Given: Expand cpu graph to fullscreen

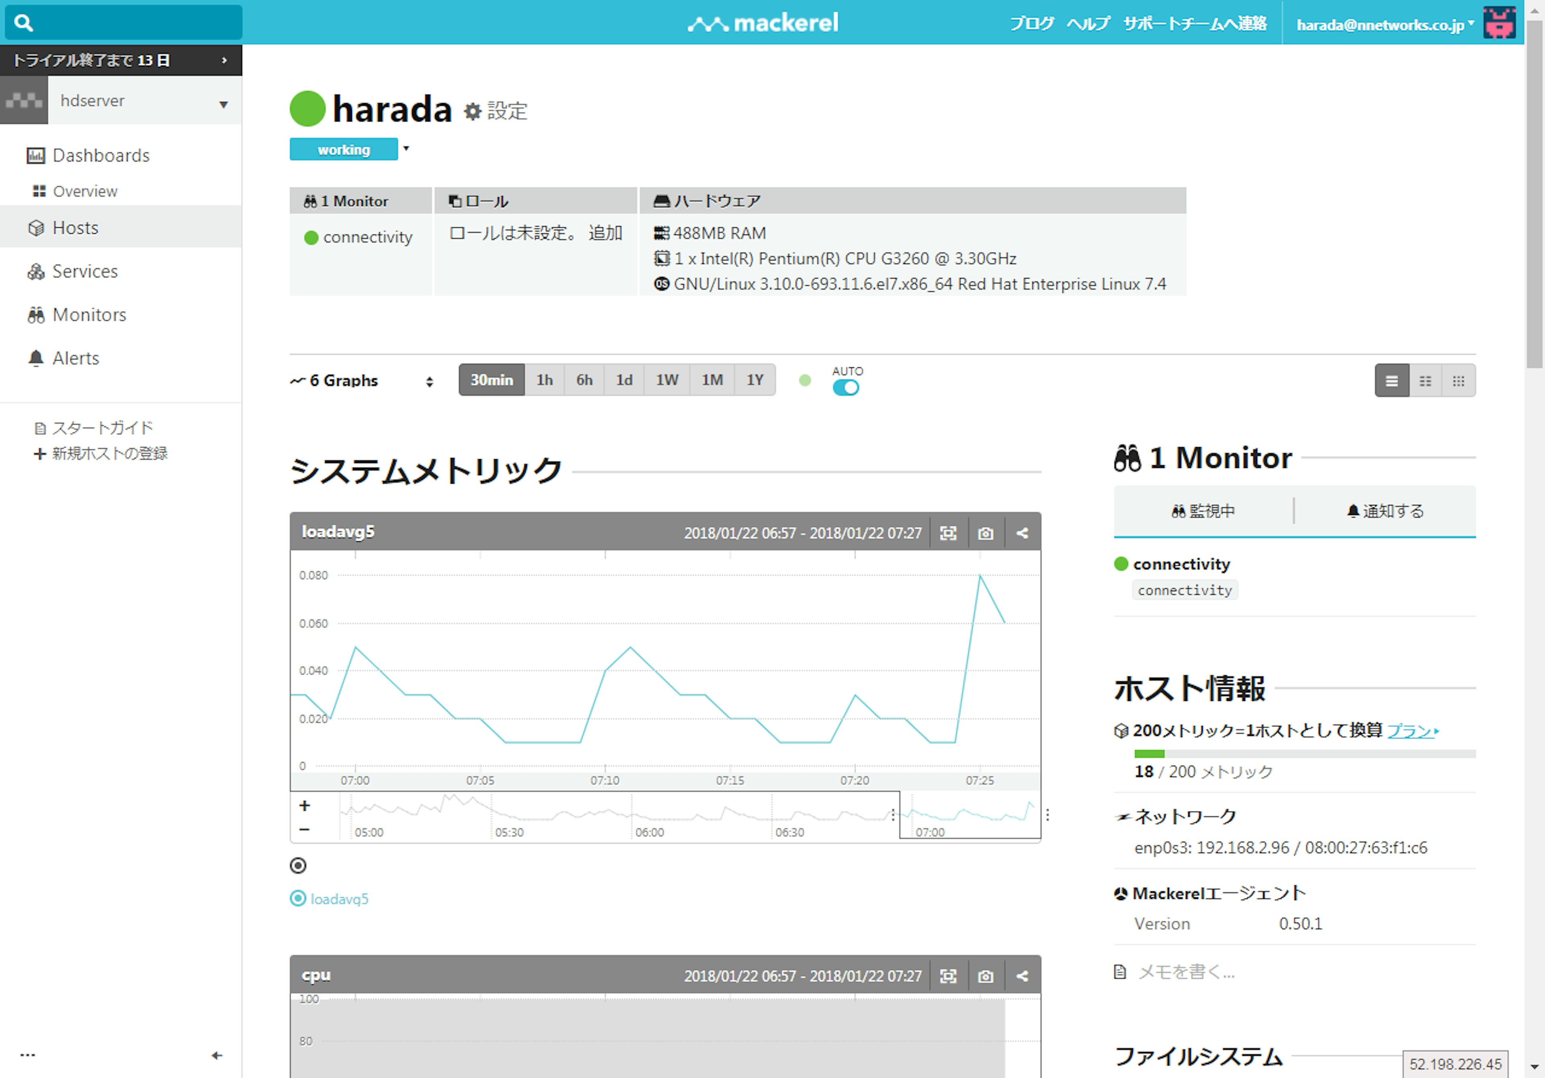Looking at the screenshot, I should coord(948,976).
